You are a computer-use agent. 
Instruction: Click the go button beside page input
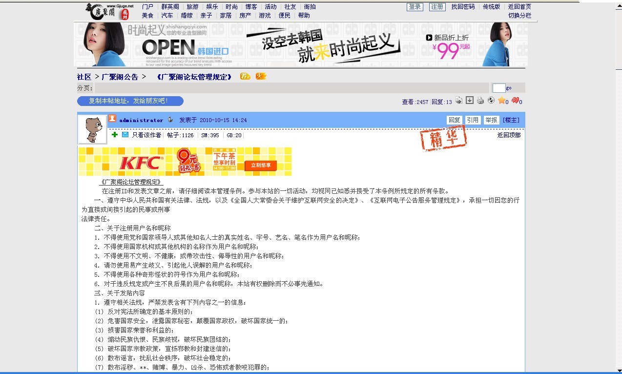coord(509,88)
